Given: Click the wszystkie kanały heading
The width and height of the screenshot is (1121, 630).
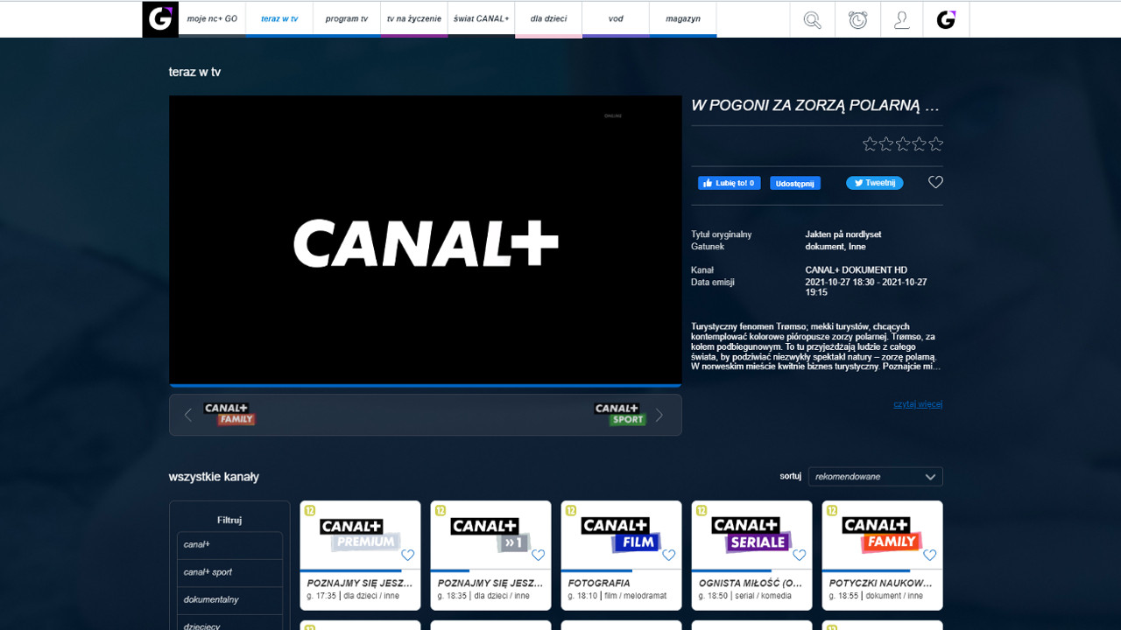Looking at the screenshot, I should click(214, 477).
